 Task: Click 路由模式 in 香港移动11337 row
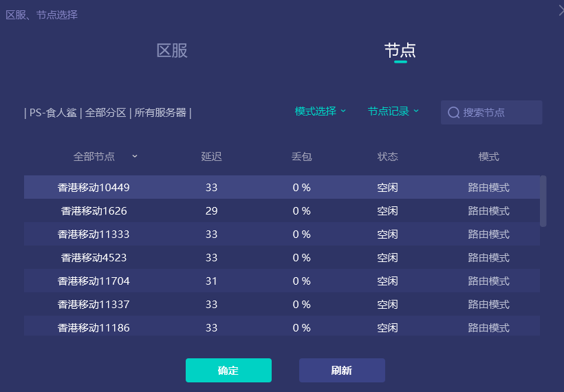(x=488, y=304)
